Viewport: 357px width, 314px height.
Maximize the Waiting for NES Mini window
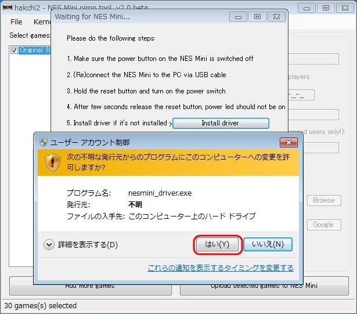point(258,17)
